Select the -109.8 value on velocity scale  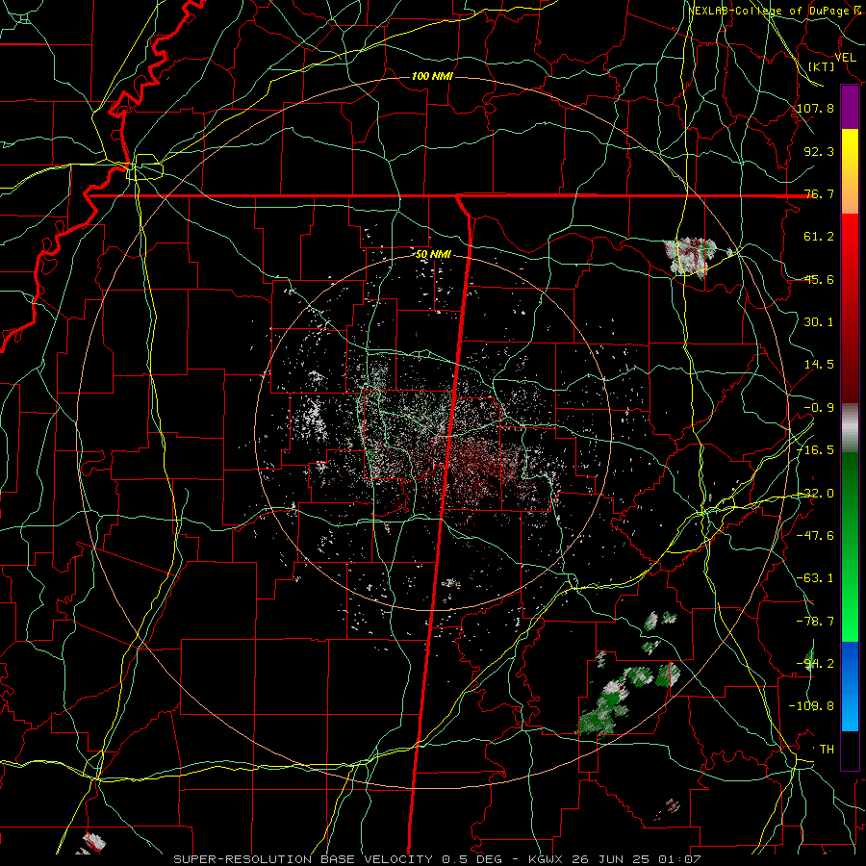tap(812, 706)
